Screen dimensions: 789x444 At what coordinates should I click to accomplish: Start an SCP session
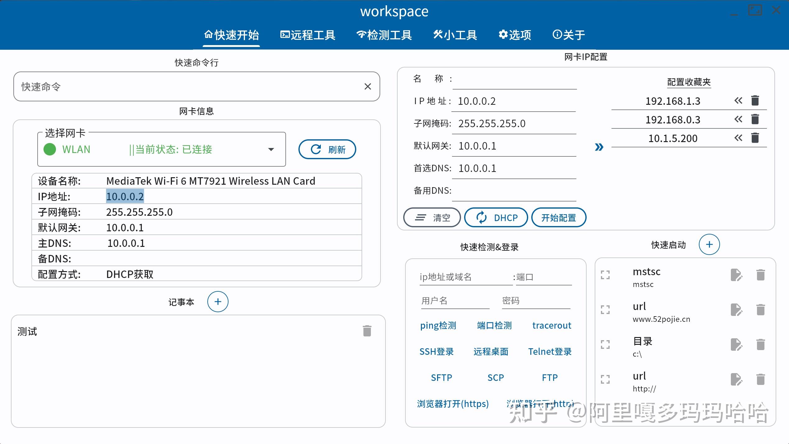496,378
